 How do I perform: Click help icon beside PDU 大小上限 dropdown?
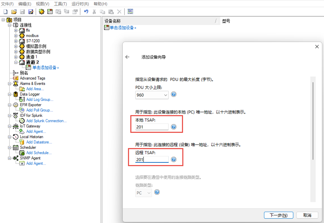(x=174, y=95)
